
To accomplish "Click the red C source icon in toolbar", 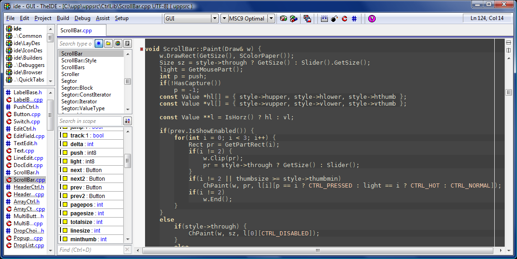I will [344, 19].
